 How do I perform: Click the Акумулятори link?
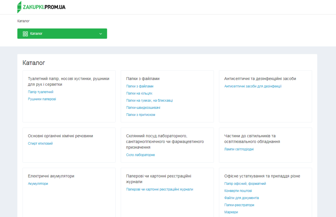(x=38, y=184)
